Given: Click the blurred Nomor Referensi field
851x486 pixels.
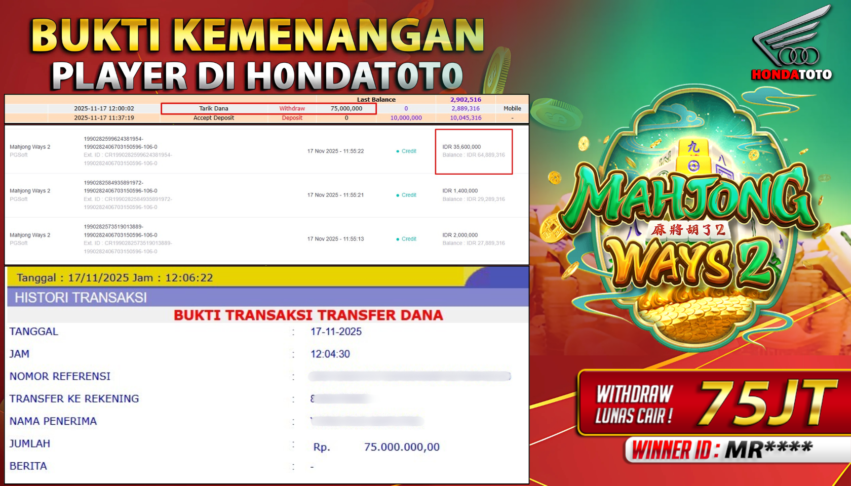Looking at the screenshot, I should pyautogui.click(x=410, y=376).
